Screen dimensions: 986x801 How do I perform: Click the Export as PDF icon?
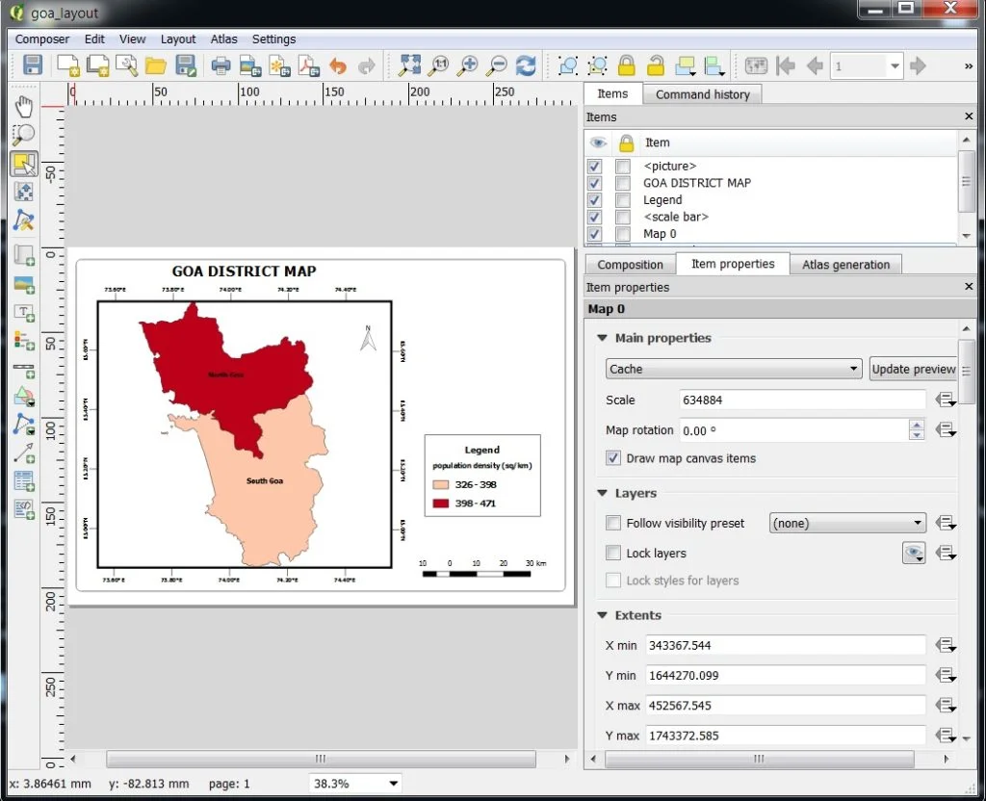point(309,65)
